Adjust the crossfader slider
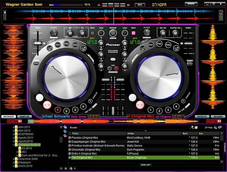The height and width of the screenshot is (172, 227). pyautogui.click(x=113, y=111)
